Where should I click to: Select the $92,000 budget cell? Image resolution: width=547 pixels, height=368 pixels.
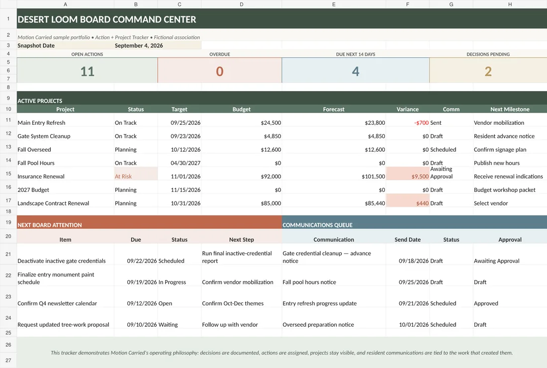click(x=241, y=174)
